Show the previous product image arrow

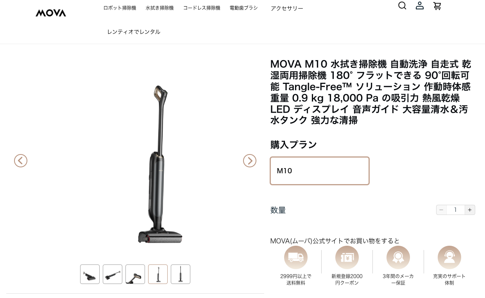pyautogui.click(x=21, y=161)
